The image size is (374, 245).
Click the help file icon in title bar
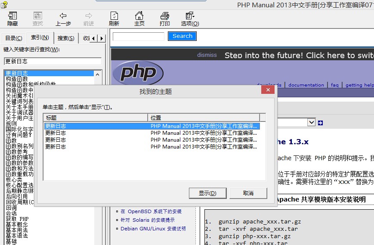(4, 5)
